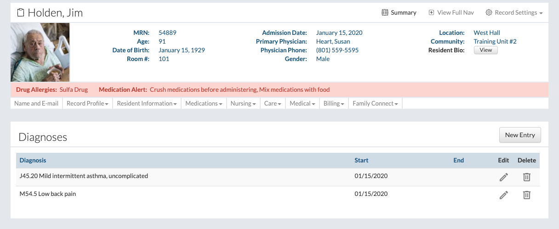Screen dimensions: 559x229
Task: Click the New Entry button
Action: point(520,135)
